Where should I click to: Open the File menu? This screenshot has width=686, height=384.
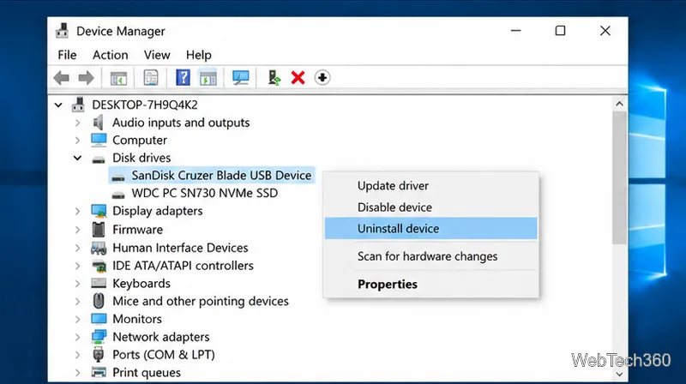point(67,55)
